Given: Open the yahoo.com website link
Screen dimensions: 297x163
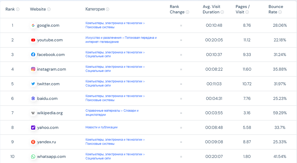Looking at the screenshot, I should [48, 128].
